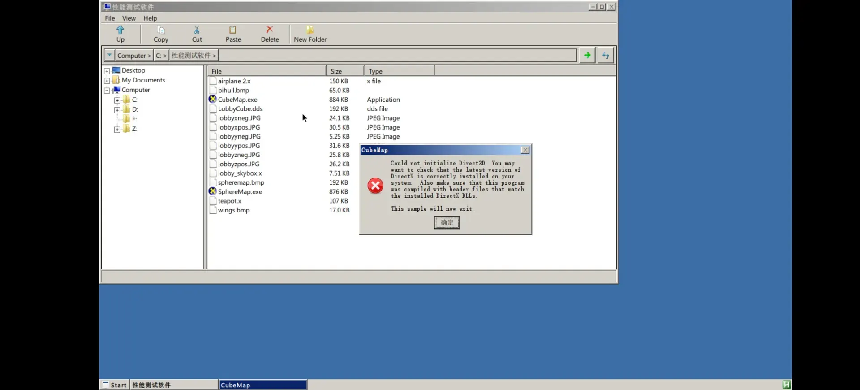The image size is (860, 390).
Task: Click the My Documents folder icon
Action: coord(116,80)
